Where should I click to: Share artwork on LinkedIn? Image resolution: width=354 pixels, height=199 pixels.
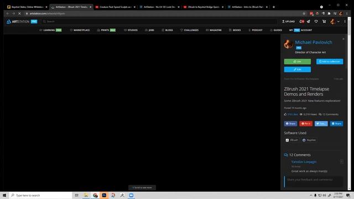click(x=336, y=123)
